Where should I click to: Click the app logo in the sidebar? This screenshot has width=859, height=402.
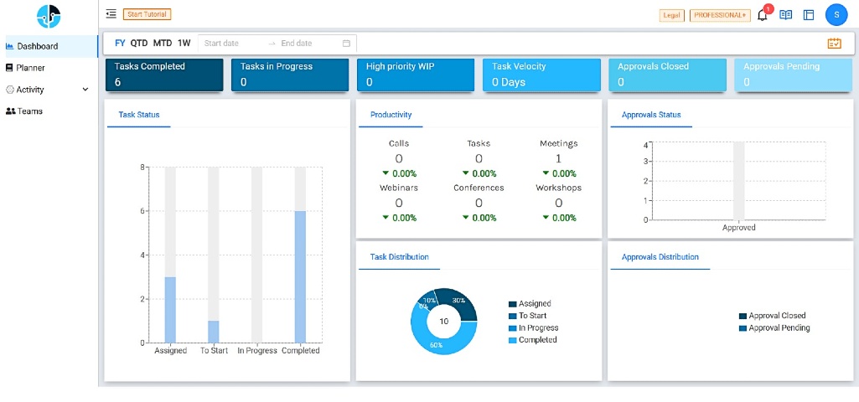[49, 17]
